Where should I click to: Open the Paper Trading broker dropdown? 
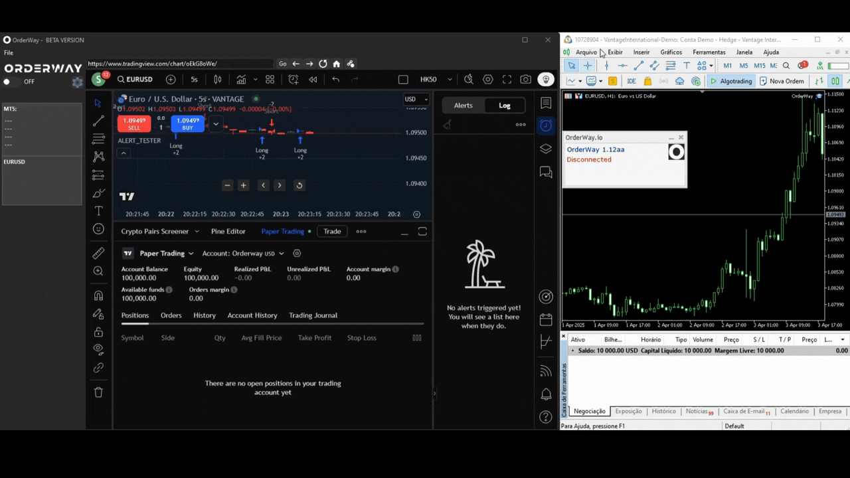point(158,254)
